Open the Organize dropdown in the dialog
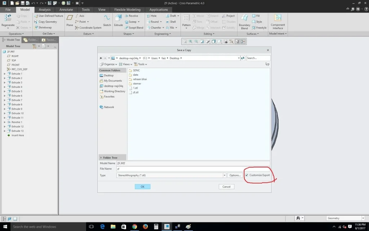369x231 pixels. 108,64
